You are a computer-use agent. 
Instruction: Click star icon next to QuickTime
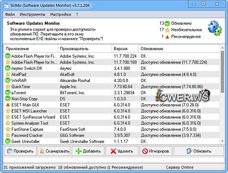tap(8, 86)
